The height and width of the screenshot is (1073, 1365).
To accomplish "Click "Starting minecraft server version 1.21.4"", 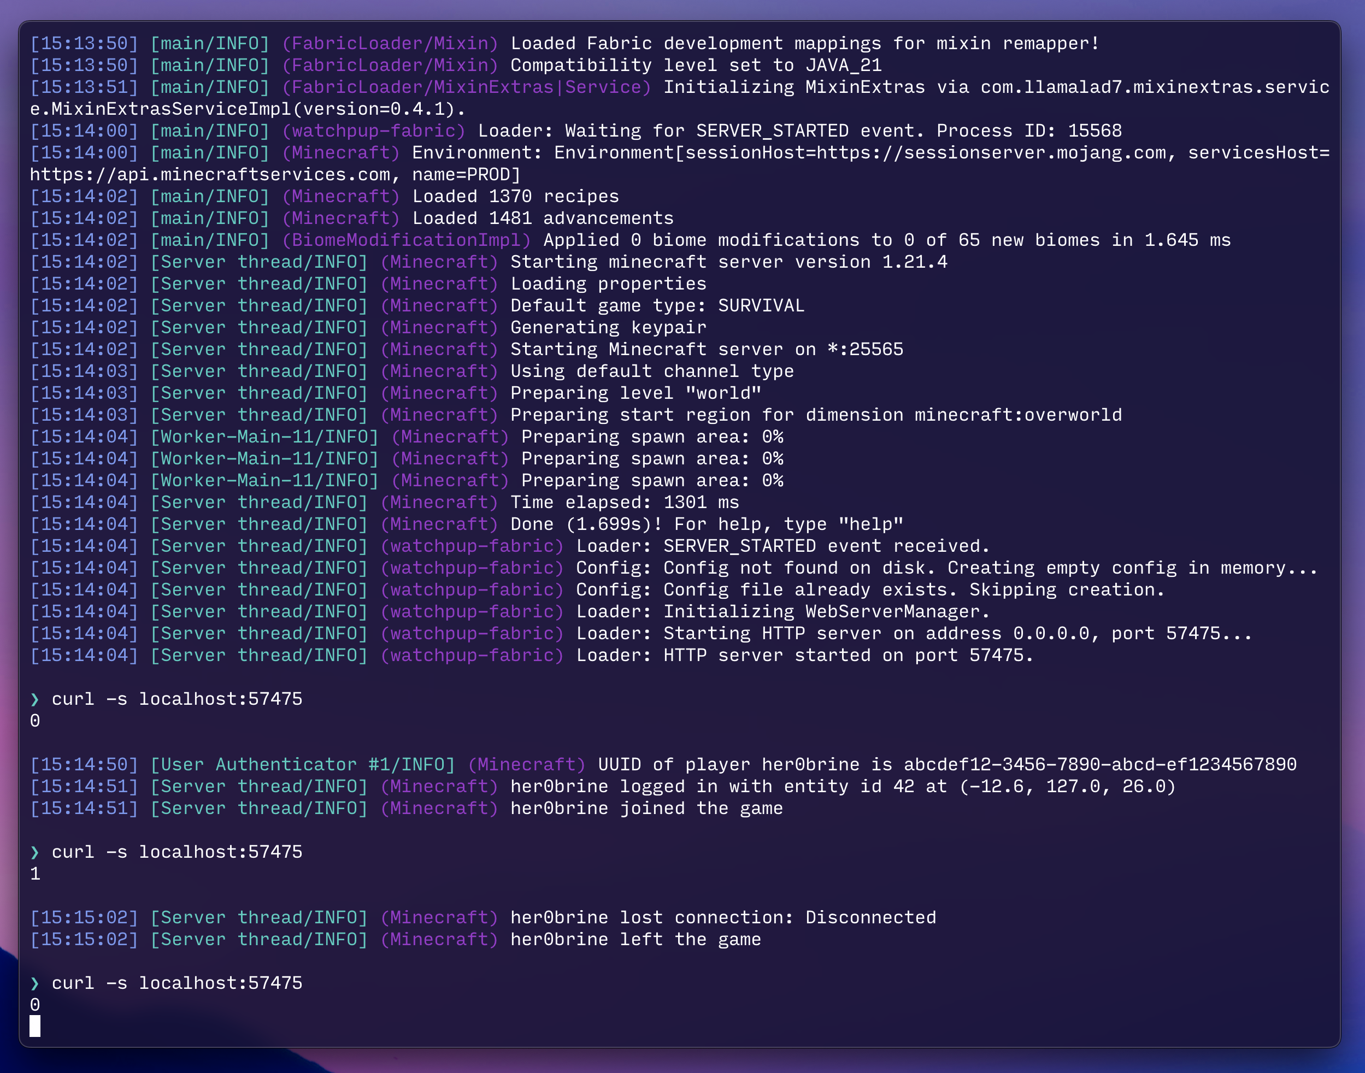I will click(x=728, y=262).
